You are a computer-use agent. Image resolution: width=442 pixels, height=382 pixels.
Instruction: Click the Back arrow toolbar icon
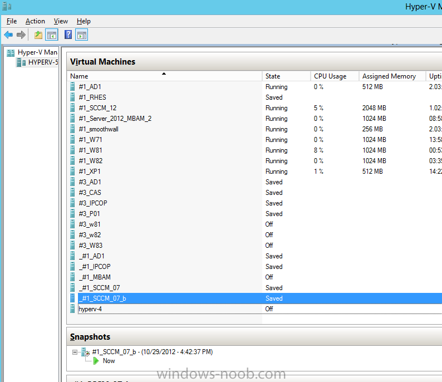(x=8, y=35)
